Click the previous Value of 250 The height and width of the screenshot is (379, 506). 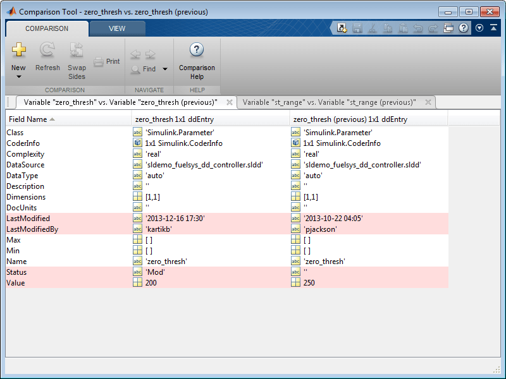coord(309,282)
